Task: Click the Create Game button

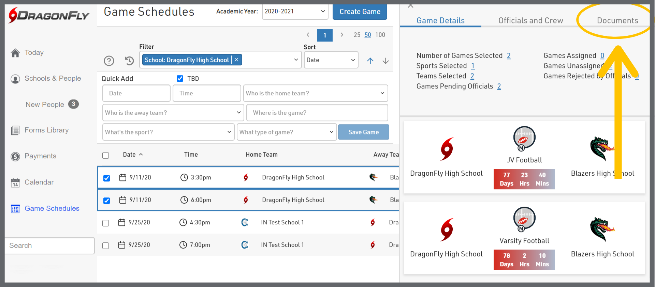Action: (x=360, y=12)
